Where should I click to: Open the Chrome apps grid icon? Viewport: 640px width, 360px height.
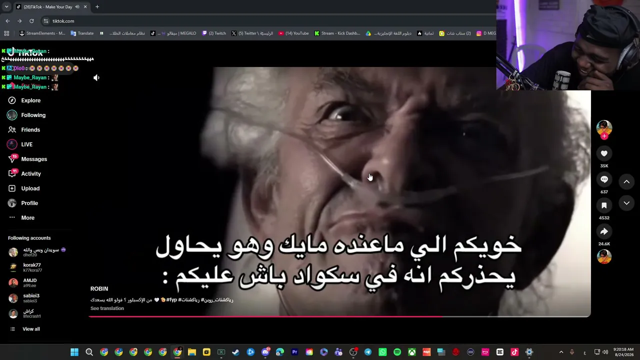pyautogui.click(x=6, y=33)
